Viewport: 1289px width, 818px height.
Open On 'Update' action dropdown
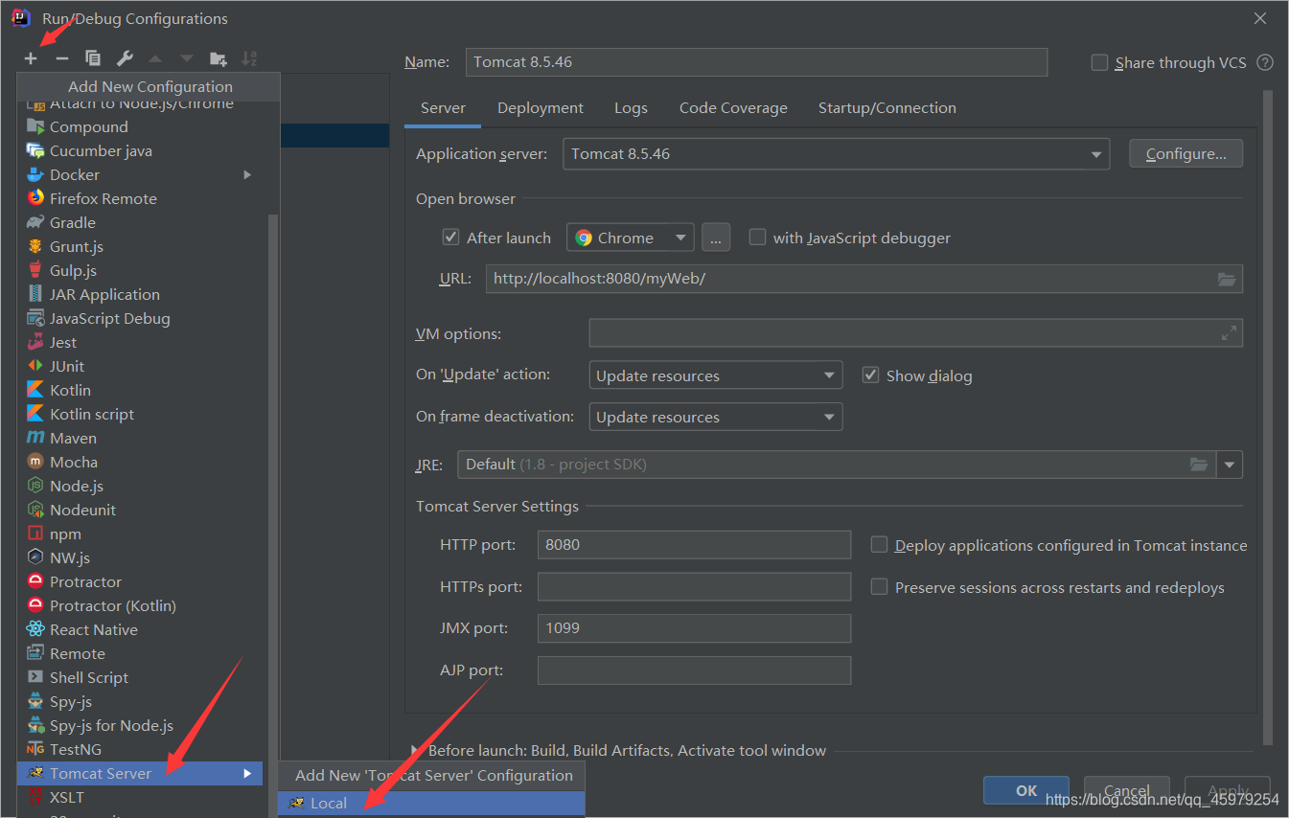point(716,375)
